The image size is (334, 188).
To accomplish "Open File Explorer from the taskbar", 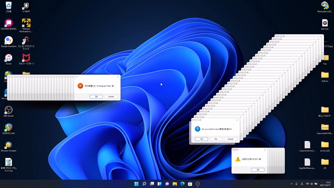I will [x=175, y=184].
